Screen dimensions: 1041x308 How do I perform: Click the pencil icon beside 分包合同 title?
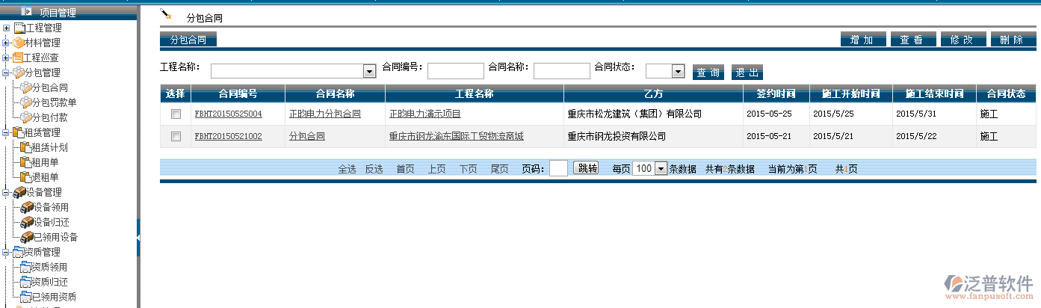pyautogui.click(x=167, y=16)
